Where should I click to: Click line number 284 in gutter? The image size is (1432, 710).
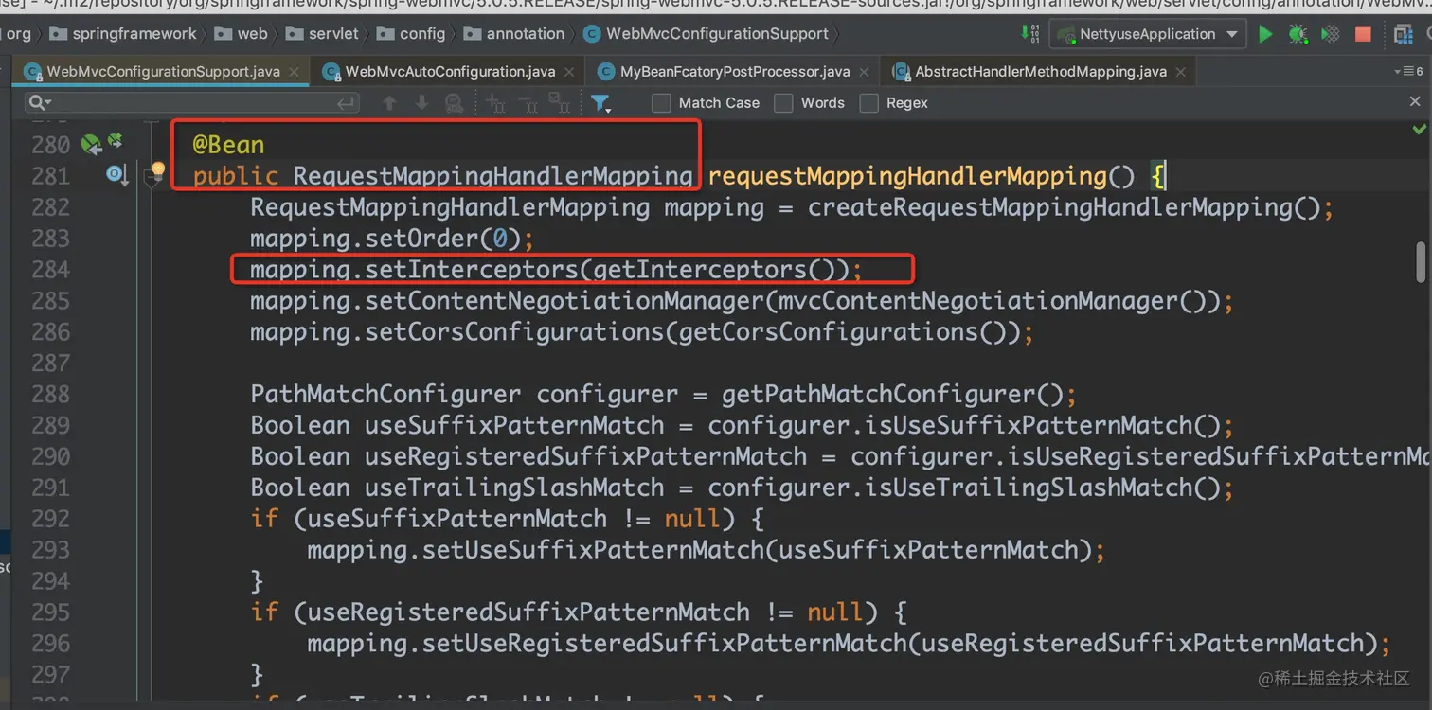coord(50,270)
